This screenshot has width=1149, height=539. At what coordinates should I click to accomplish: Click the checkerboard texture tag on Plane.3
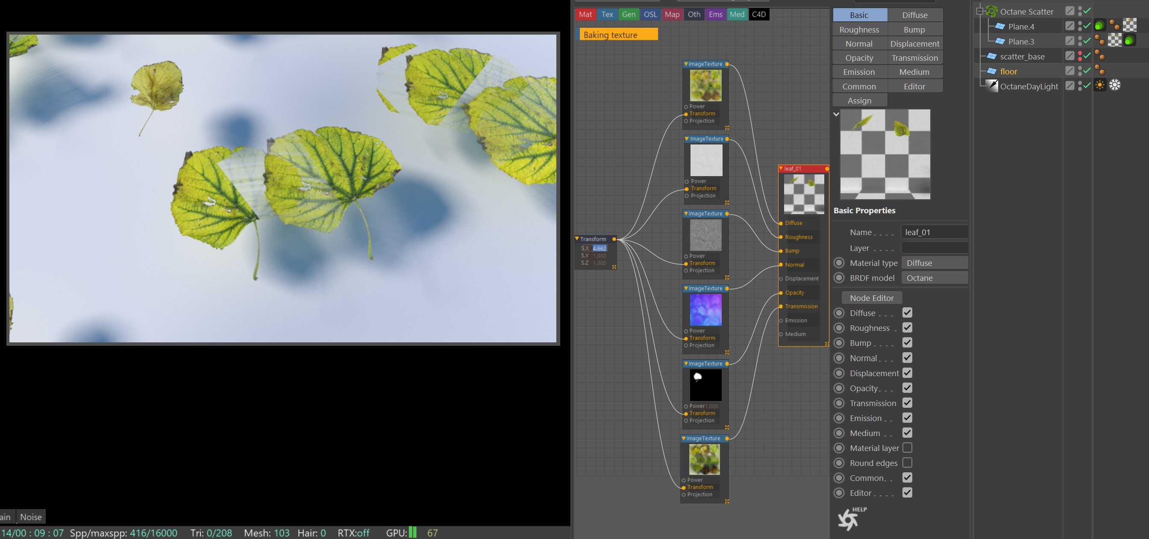pyautogui.click(x=1115, y=41)
